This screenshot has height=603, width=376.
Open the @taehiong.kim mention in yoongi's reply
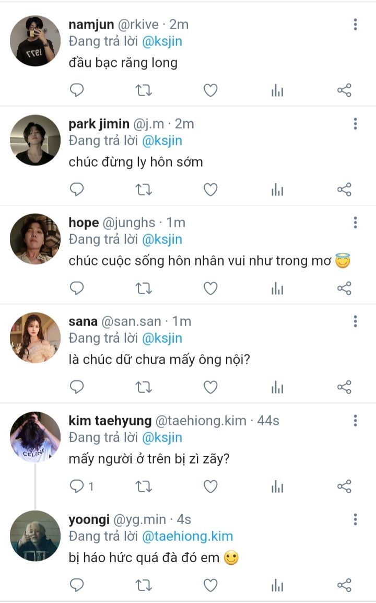coord(187,536)
